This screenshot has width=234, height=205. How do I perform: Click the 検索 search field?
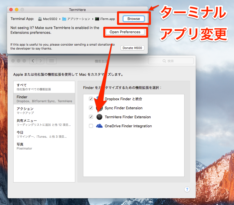click(171, 61)
